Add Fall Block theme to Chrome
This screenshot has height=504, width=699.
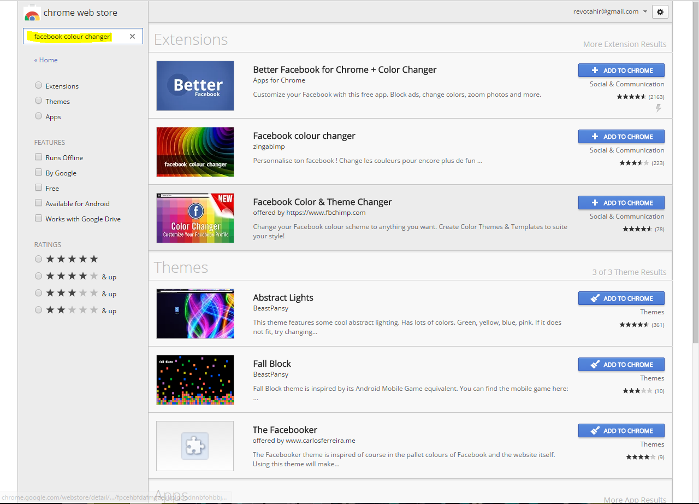coord(621,365)
